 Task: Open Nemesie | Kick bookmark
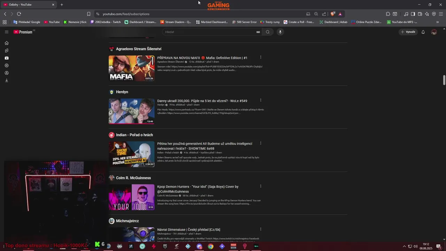pos(75,22)
